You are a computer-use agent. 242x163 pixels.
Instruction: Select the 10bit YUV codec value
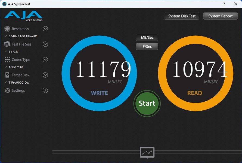pyautogui.click(x=16, y=67)
